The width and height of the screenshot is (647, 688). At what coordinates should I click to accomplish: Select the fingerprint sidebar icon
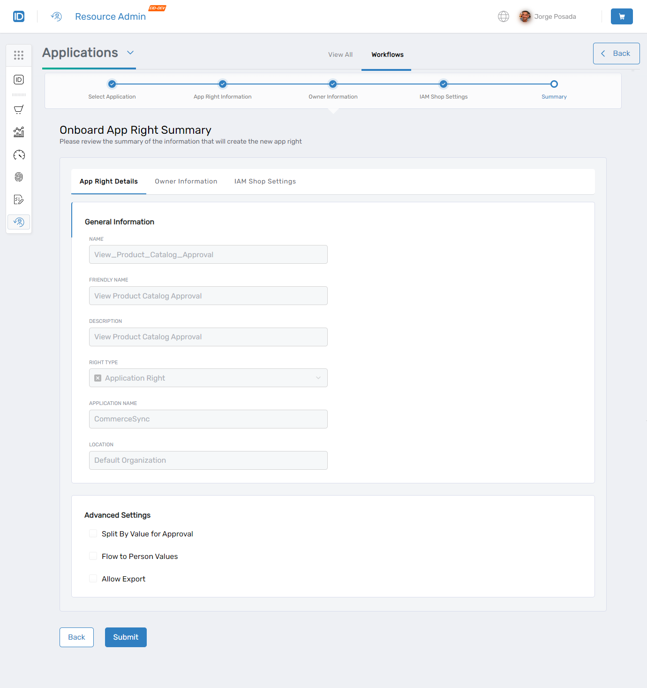[x=19, y=177]
